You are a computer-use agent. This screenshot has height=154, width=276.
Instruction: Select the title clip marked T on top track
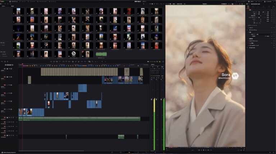[127, 71]
